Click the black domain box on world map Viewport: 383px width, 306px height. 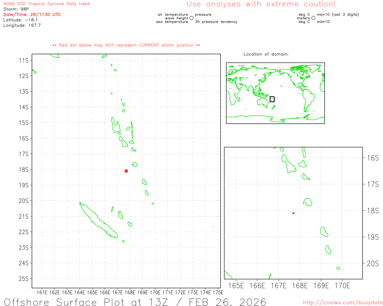pyautogui.click(x=272, y=99)
